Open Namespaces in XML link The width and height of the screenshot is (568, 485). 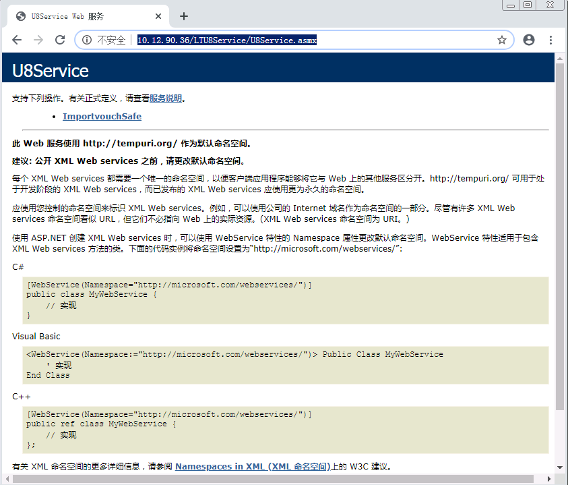pos(253,467)
